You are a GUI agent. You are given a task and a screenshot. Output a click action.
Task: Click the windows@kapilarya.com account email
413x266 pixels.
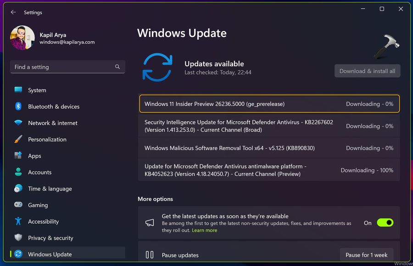tap(67, 42)
